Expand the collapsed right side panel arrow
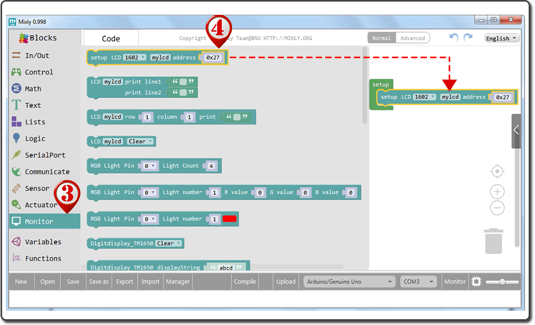Image resolution: width=535 pixels, height=325 pixels. pyautogui.click(x=516, y=130)
